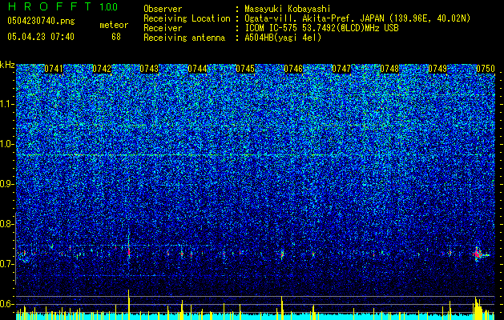Click the A504HB(yagi 4el) antenna text
This screenshot has height=320, width=504.
283,38
